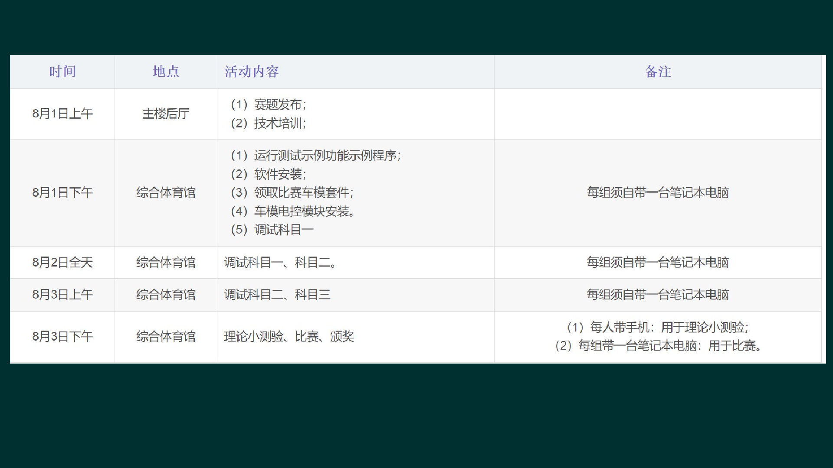The image size is (833, 468).
Task: Click the 每人带手机 remark line
Action: [x=658, y=327]
